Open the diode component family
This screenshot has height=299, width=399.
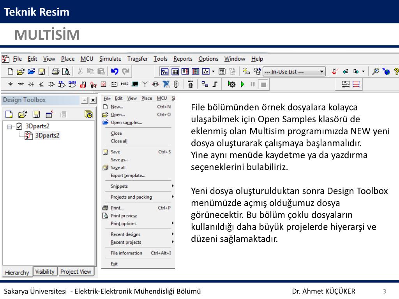click(x=31, y=84)
